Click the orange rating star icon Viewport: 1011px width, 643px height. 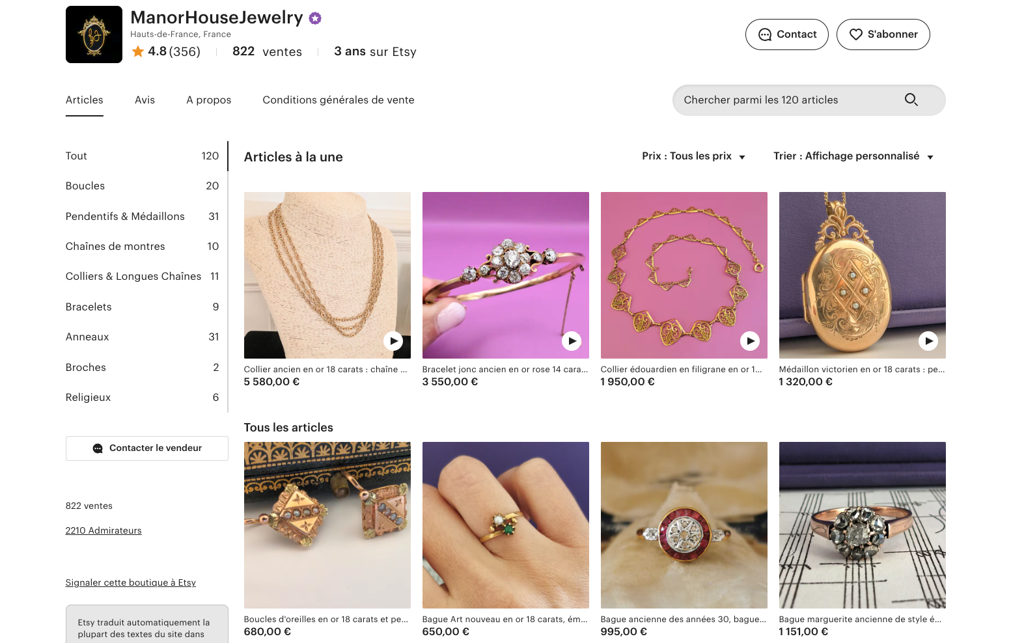138,51
